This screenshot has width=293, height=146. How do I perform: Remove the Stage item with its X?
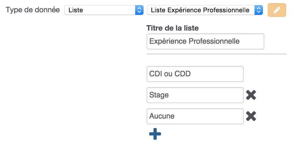[x=251, y=95]
